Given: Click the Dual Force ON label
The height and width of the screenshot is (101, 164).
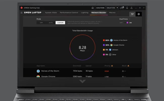Looking at the screenshot, I should [130, 23].
